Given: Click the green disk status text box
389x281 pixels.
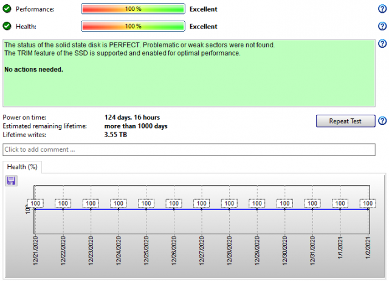Looking at the screenshot, I should click(x=189, y=73).
